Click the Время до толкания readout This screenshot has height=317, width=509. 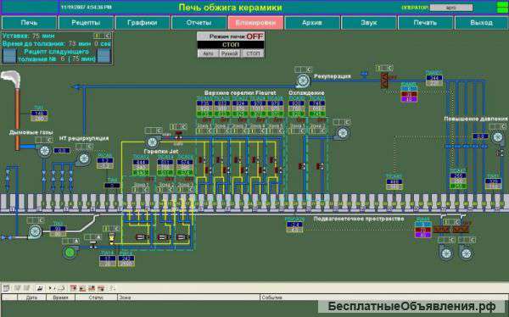[x=57, y=43]
